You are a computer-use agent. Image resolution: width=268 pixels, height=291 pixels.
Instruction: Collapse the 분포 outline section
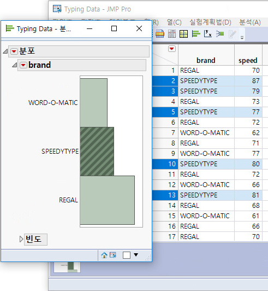click(5, 51)
